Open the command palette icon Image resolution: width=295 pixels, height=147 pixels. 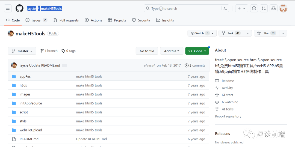(x=225, y=8)
